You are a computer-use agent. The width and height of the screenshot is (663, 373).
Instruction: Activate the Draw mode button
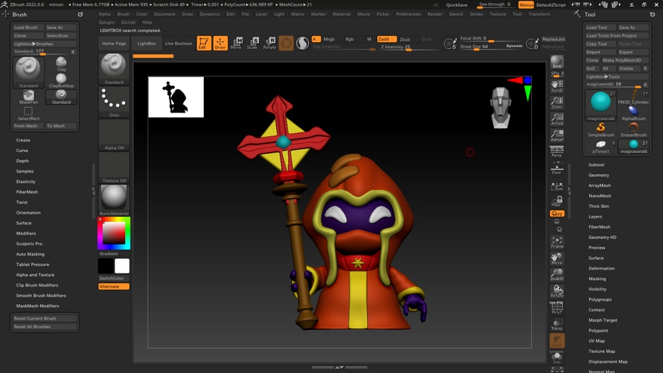220,43
